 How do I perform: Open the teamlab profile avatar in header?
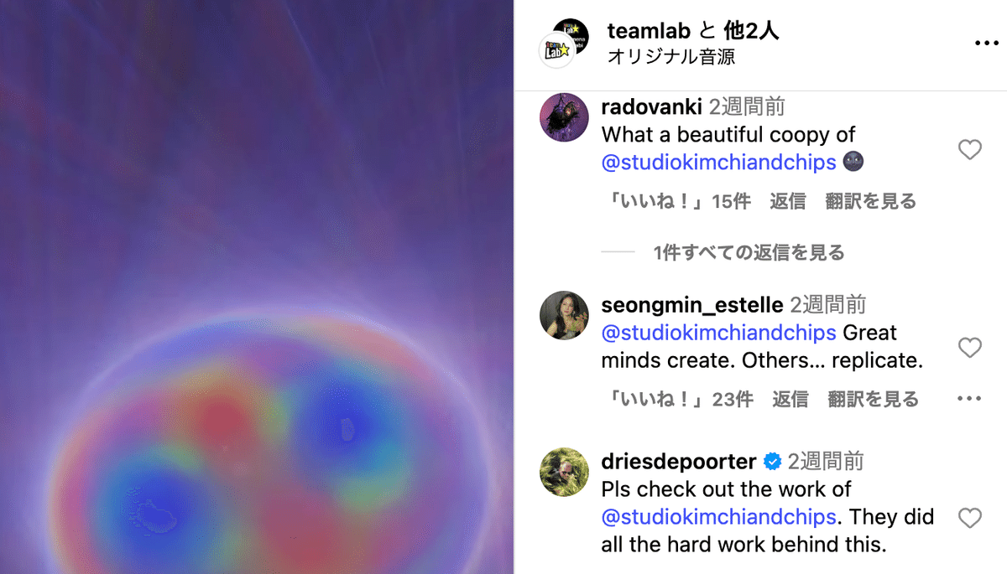[x=560, y=42]
